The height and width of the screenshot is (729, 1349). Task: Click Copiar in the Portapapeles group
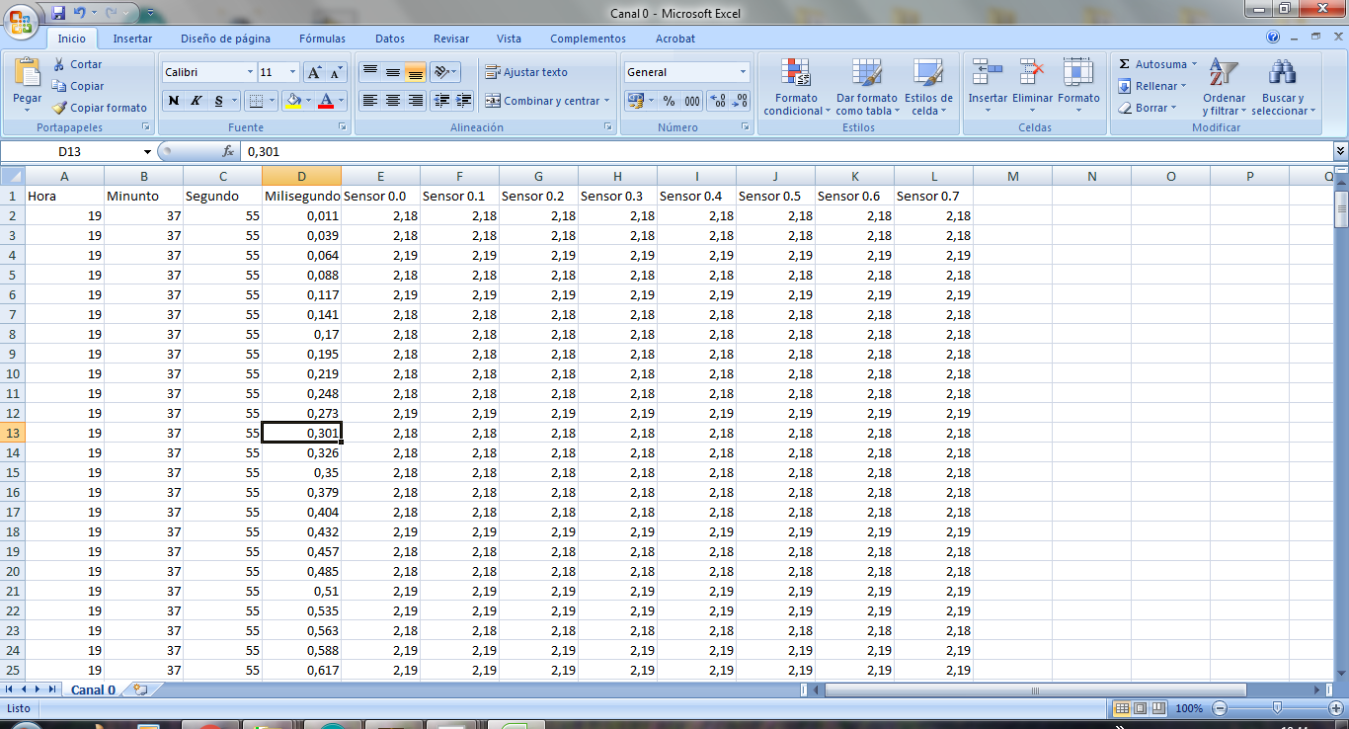coord(78,86)
